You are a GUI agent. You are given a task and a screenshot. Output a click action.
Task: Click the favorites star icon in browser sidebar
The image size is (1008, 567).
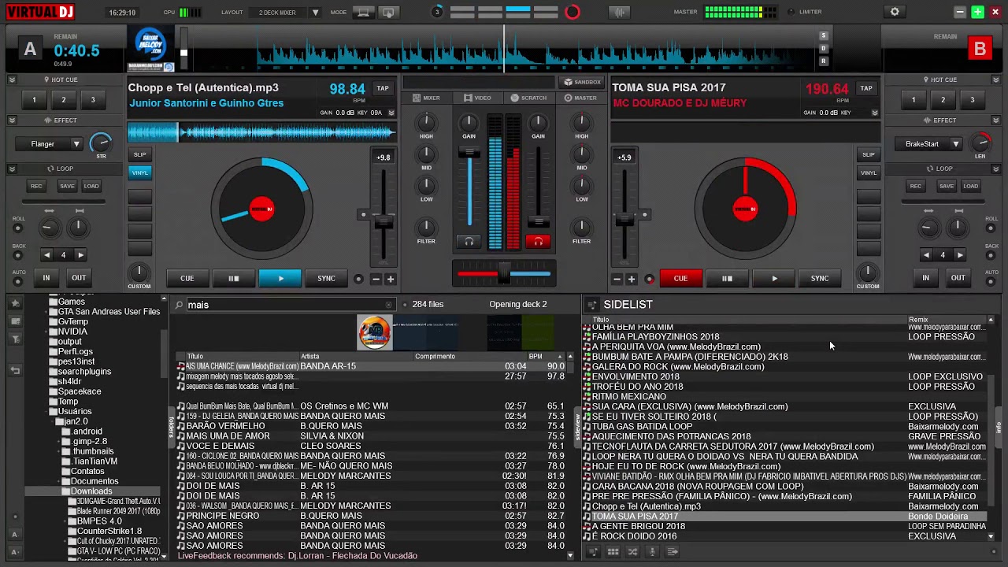15,305
